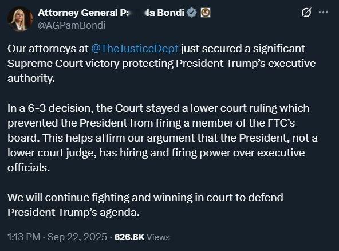Click the Sep 22, 2025 date
The height and width of the screenshot is (251, 339).
(77, 237)
